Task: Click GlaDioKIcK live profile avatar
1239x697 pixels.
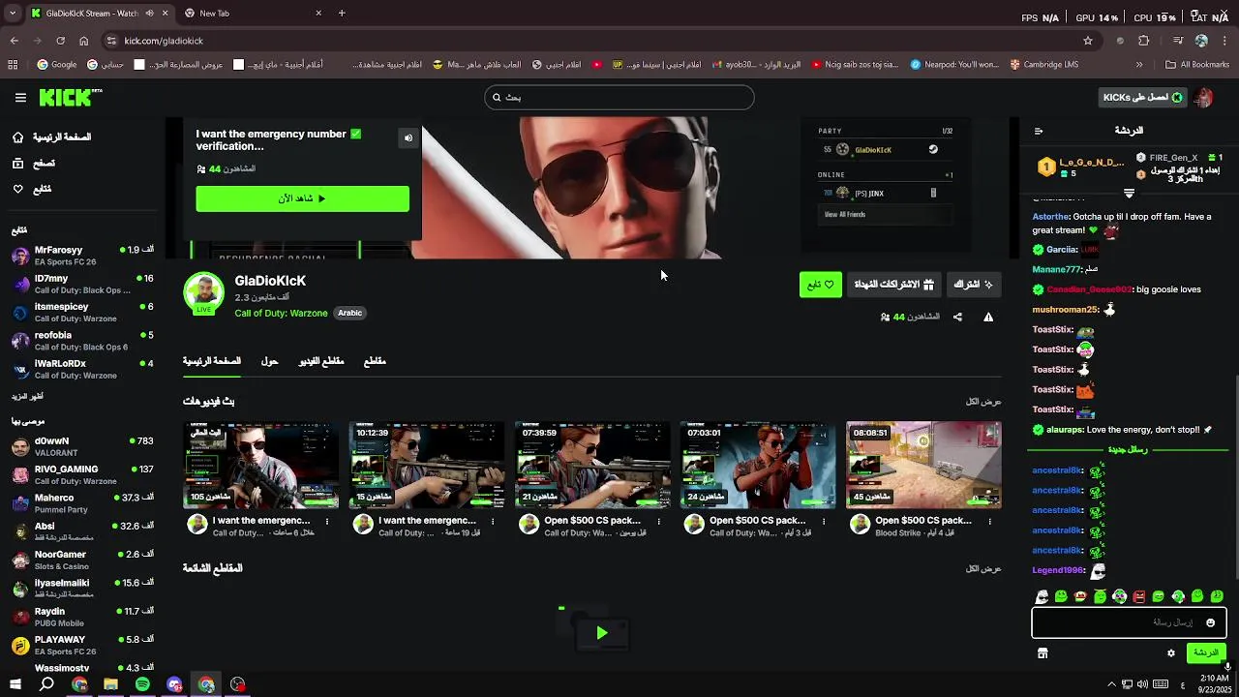Action: tap(204, 293)
